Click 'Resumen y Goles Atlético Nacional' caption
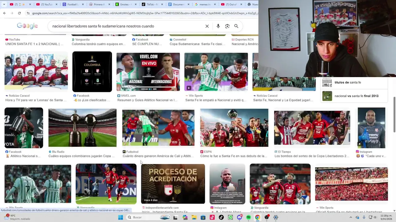 (147, 100)
